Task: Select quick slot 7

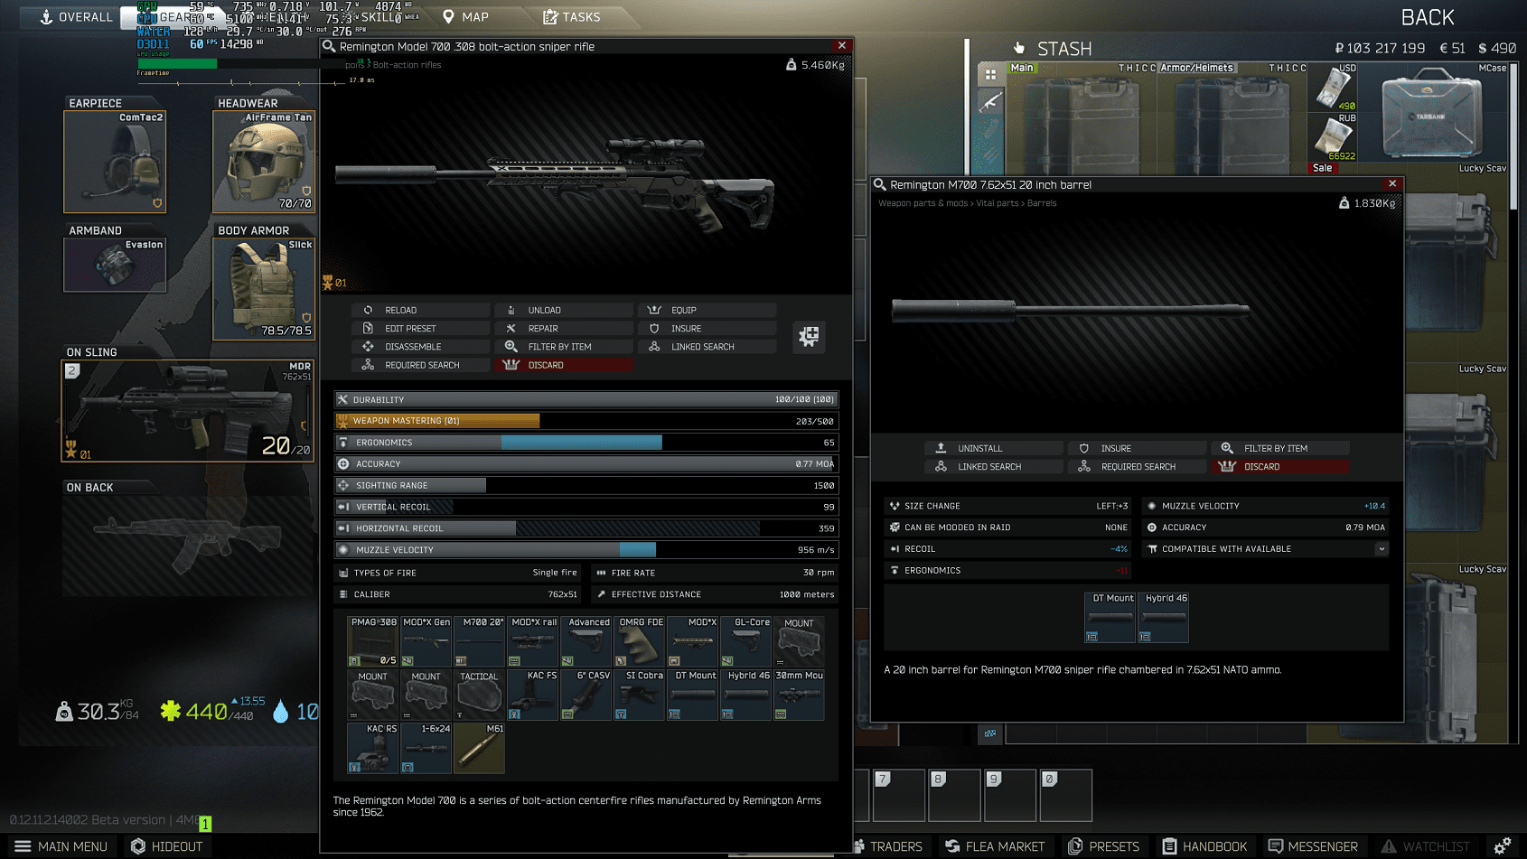Action: pyautogui.click(x=898, y=795)
